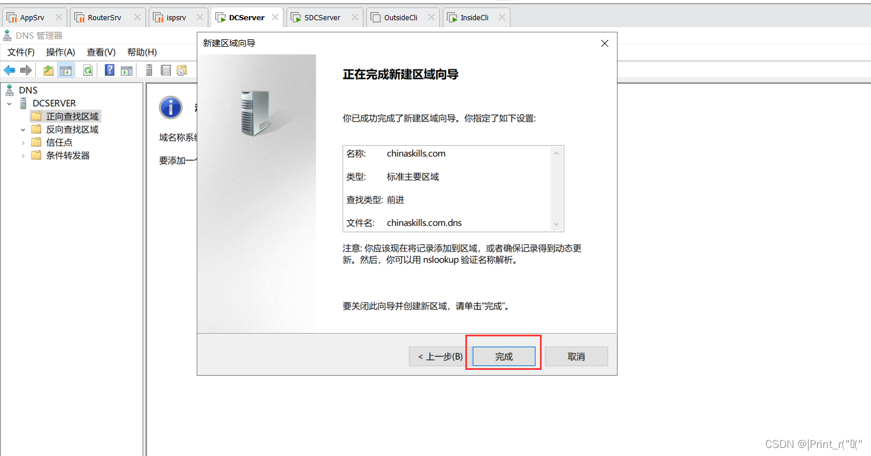The height and width of the screenshot is (456, 871).
Task: Click the scroll-up arrow in settings summary box
Action: coord(556,152)
